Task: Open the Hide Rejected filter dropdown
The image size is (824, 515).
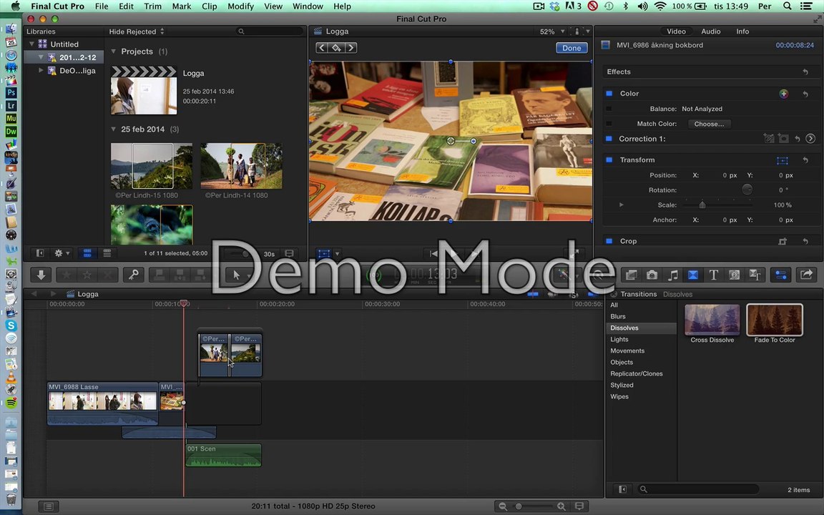Action: point(137,31)
